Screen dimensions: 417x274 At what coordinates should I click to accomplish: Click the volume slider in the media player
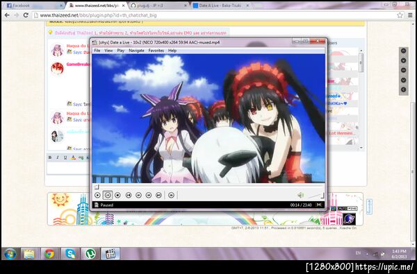[315, 196]
